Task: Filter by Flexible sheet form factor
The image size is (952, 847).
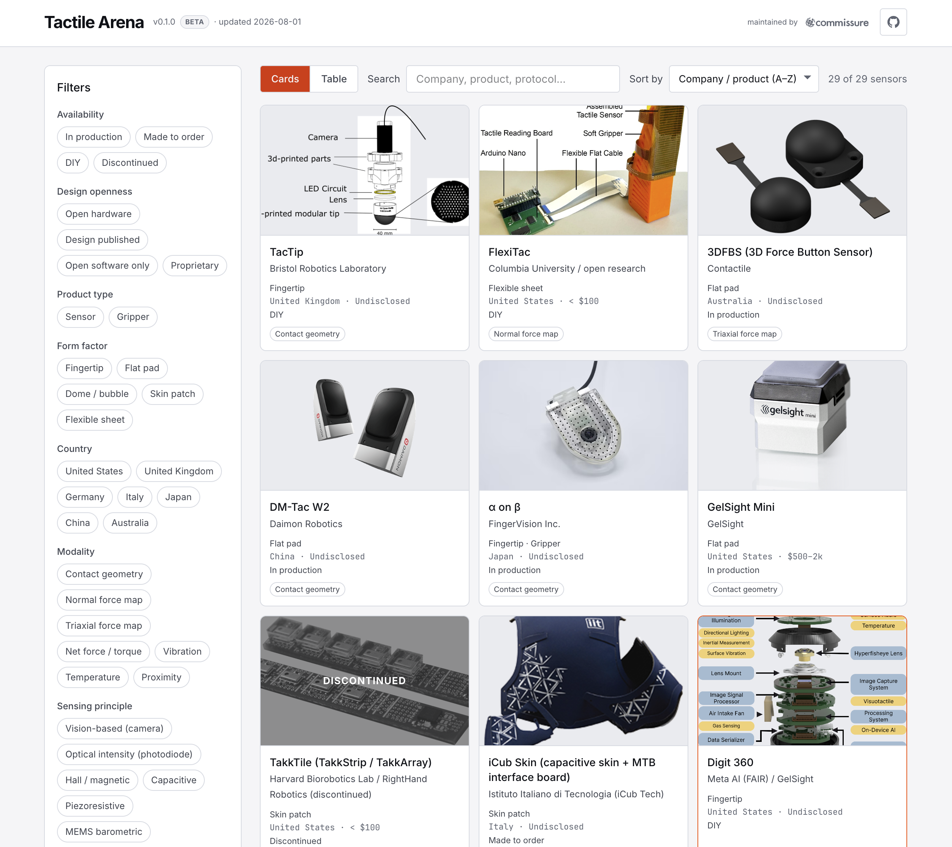Action: click(x=95, y=420)
